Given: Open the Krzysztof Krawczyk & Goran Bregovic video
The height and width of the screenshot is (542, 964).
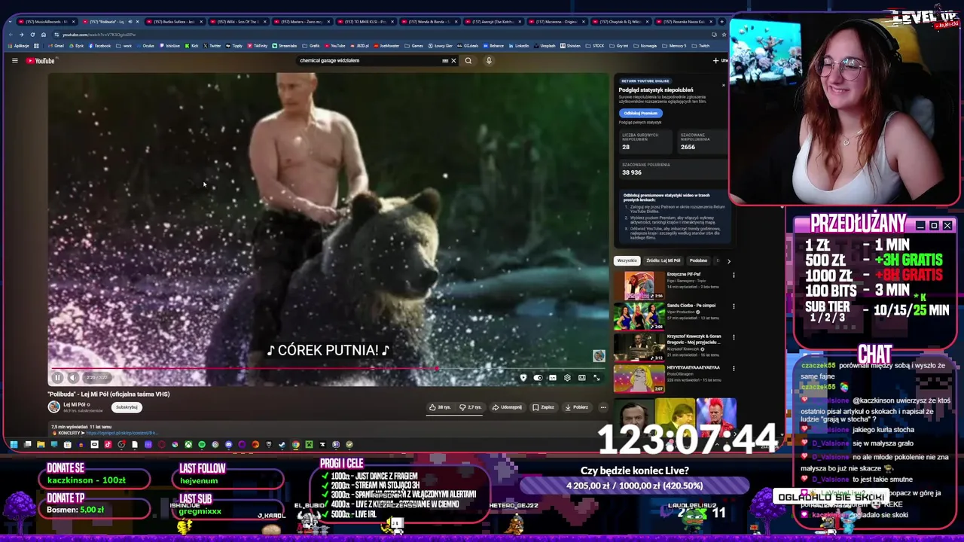Looking at the screenshot, I should (639, 347).
